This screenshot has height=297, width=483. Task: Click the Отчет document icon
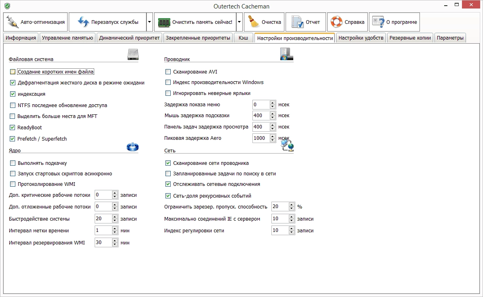(298, 22)
